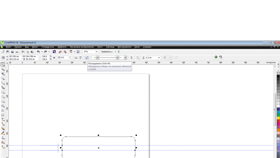280x158 pixels.
Task: Click the rotation angle input field
Action: 65,57
